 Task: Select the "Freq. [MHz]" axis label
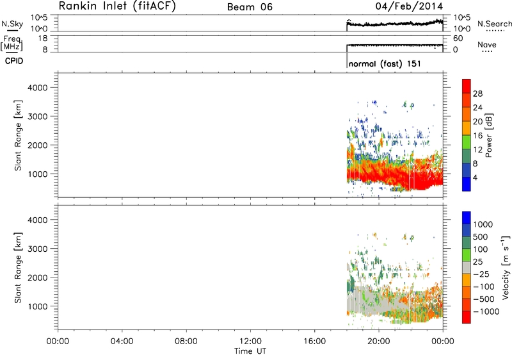12,43
